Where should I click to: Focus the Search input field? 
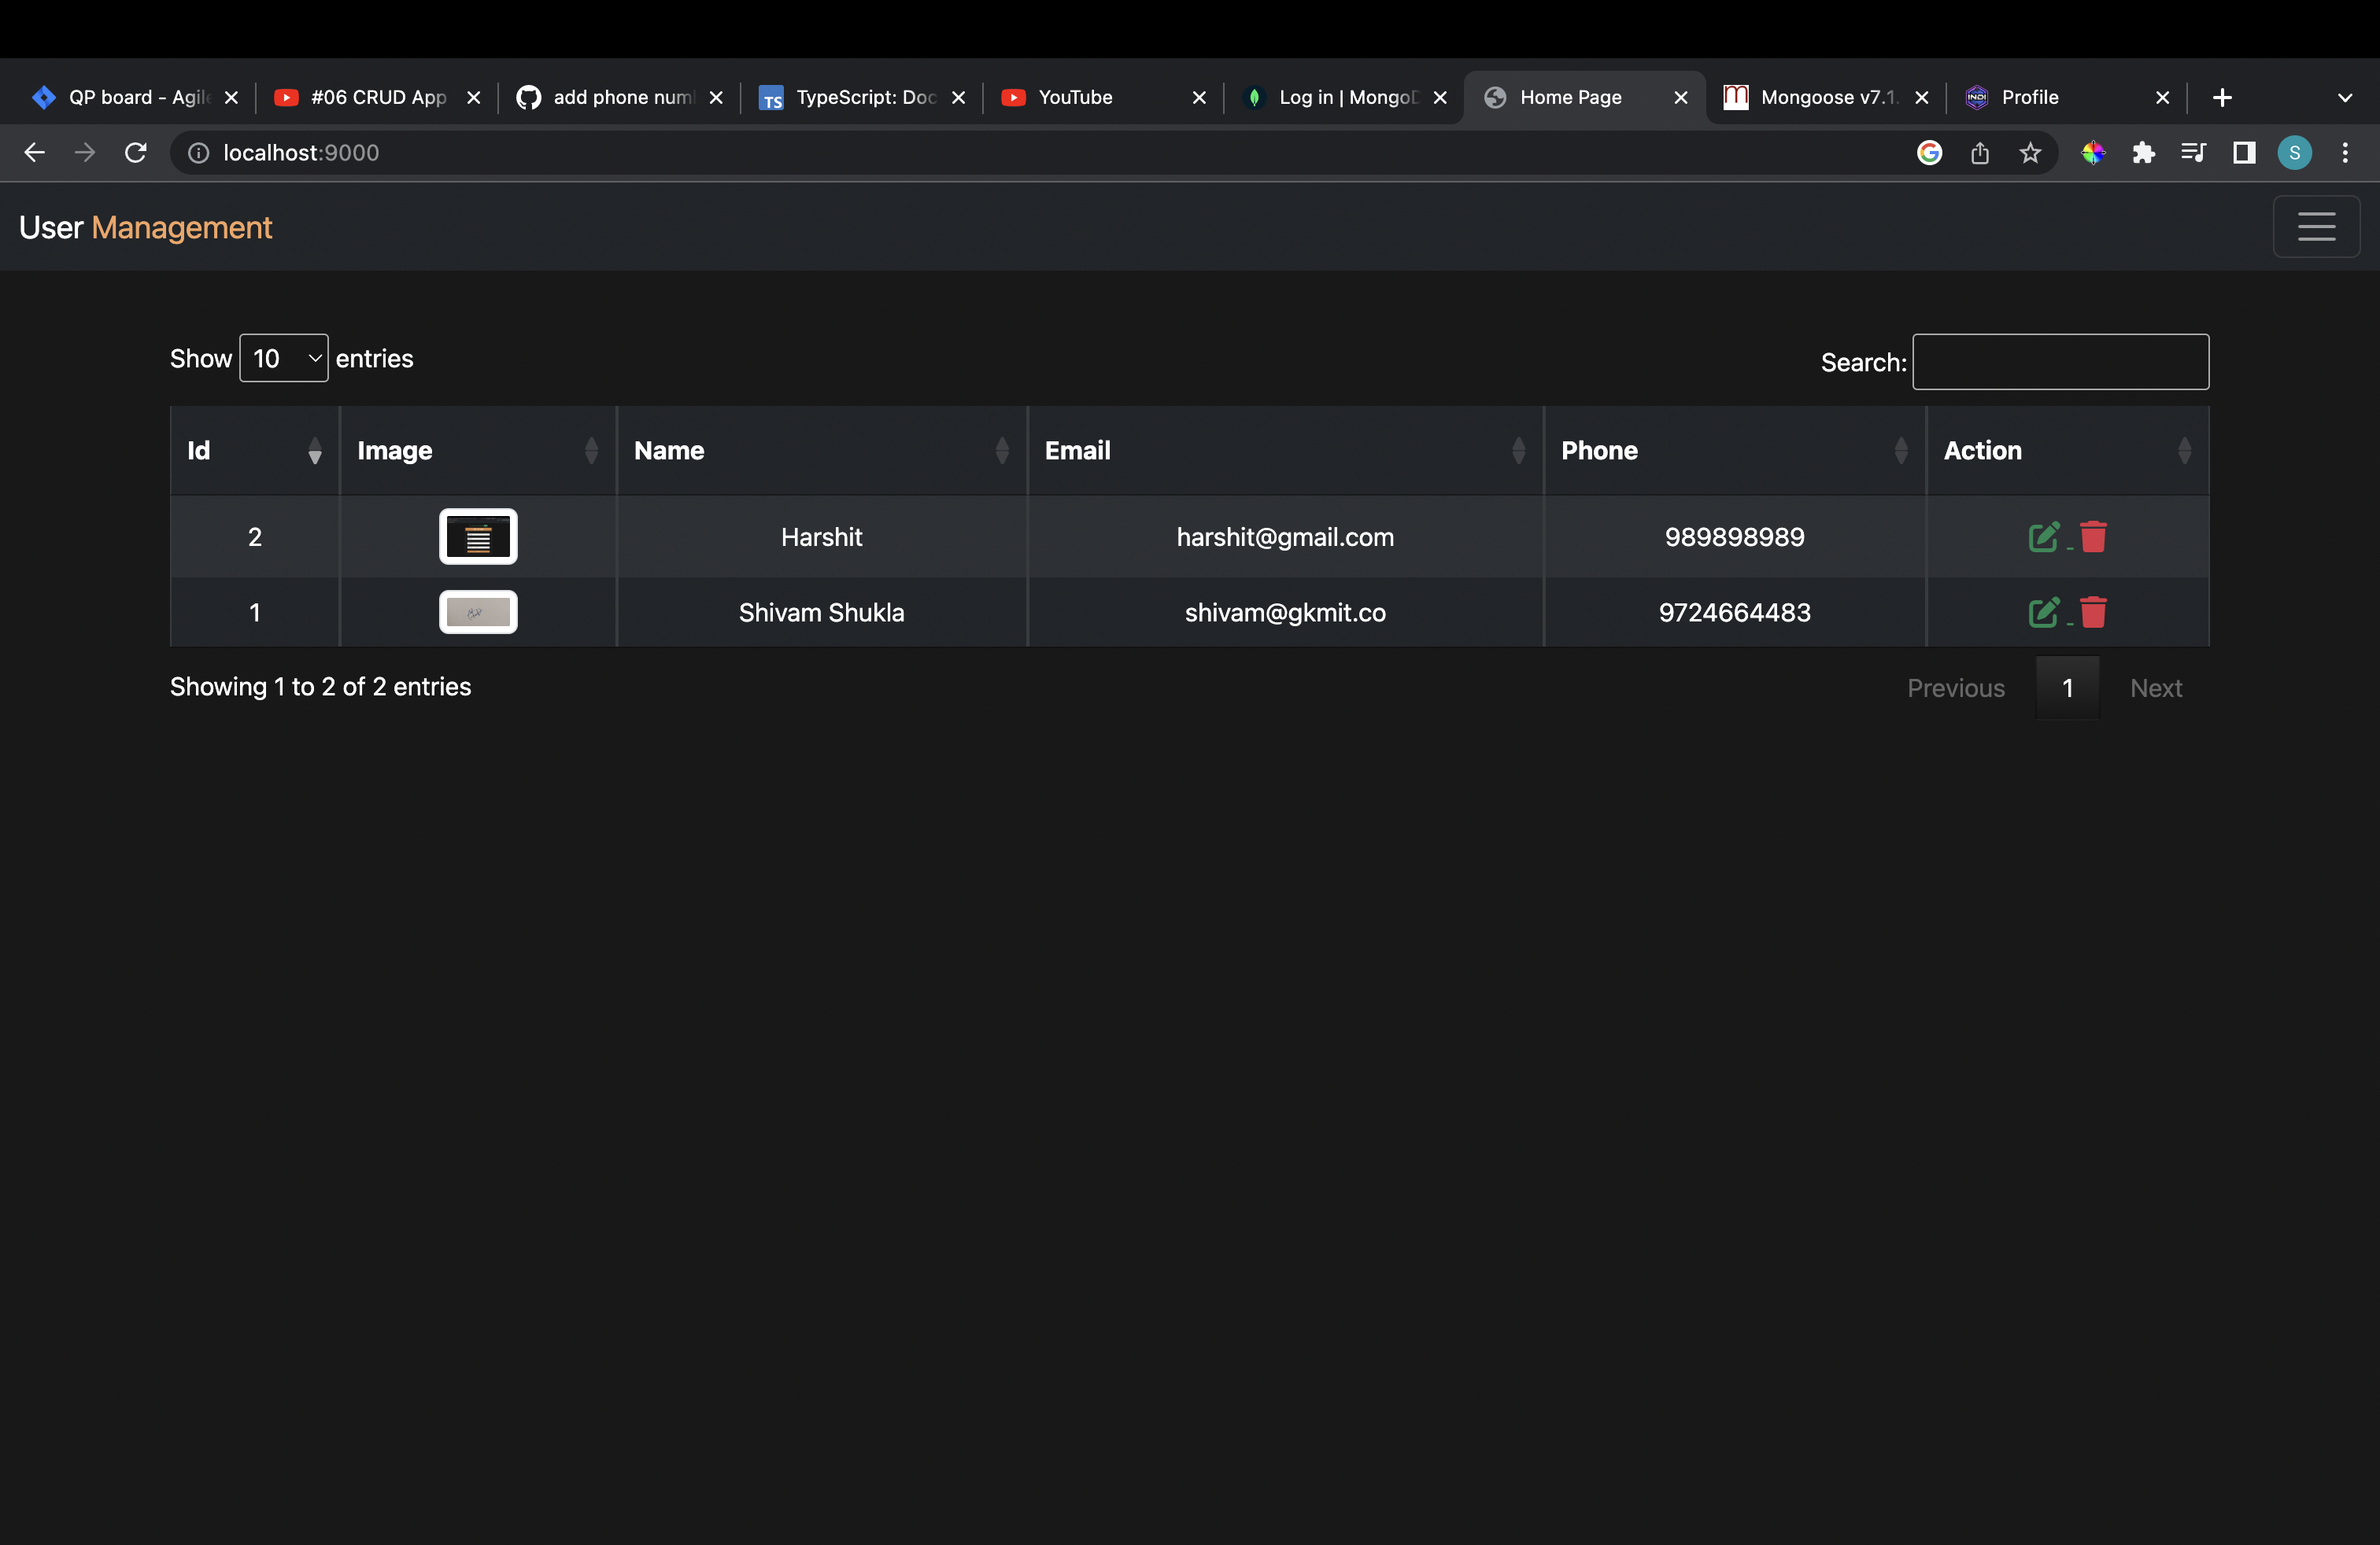point(2060,362)
